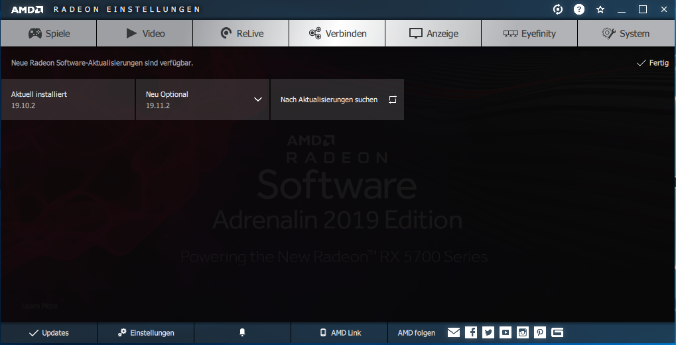Open Updates in bottom bar
676x345 pixels.
coord(48,333)
